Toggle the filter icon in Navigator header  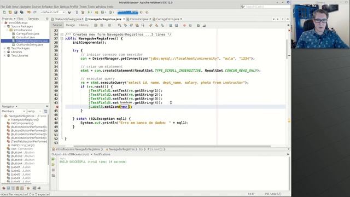45,111
